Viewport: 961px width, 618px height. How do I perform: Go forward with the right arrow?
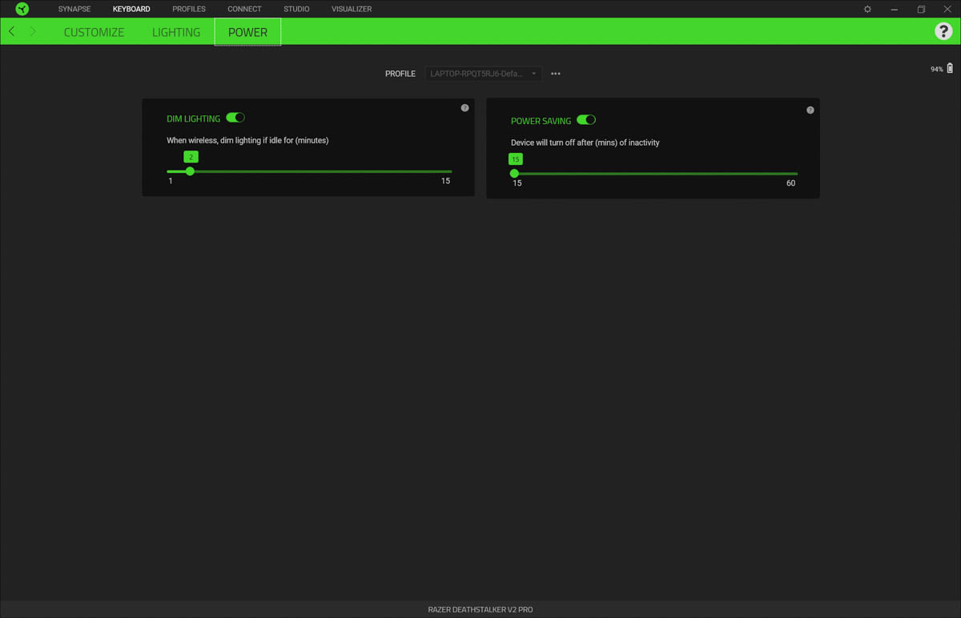pos(33,31)
